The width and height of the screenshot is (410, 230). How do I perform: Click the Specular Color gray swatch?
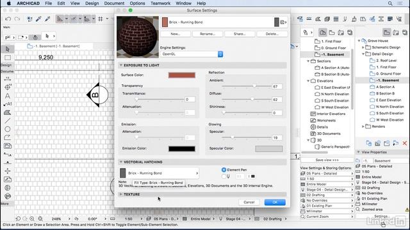pyautogui.click(x=269, y=149)
